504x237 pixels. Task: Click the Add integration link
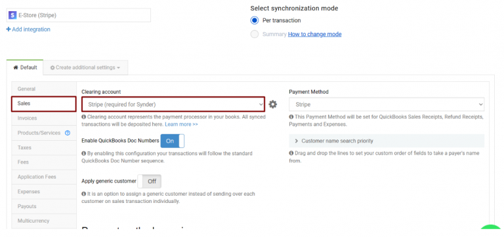click(x=28, y=29)
